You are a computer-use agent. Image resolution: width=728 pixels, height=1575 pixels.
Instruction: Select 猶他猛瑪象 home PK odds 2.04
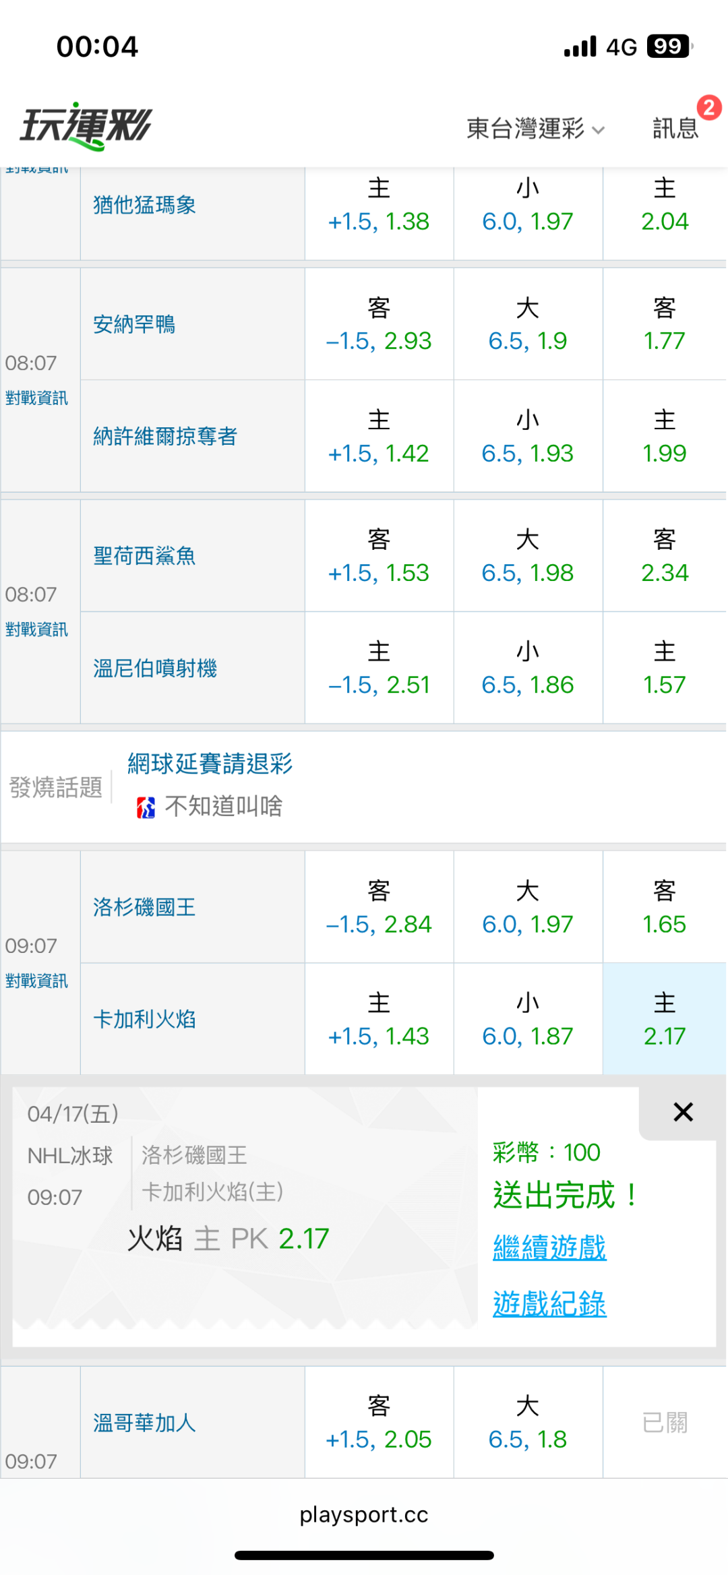point(664,205)
